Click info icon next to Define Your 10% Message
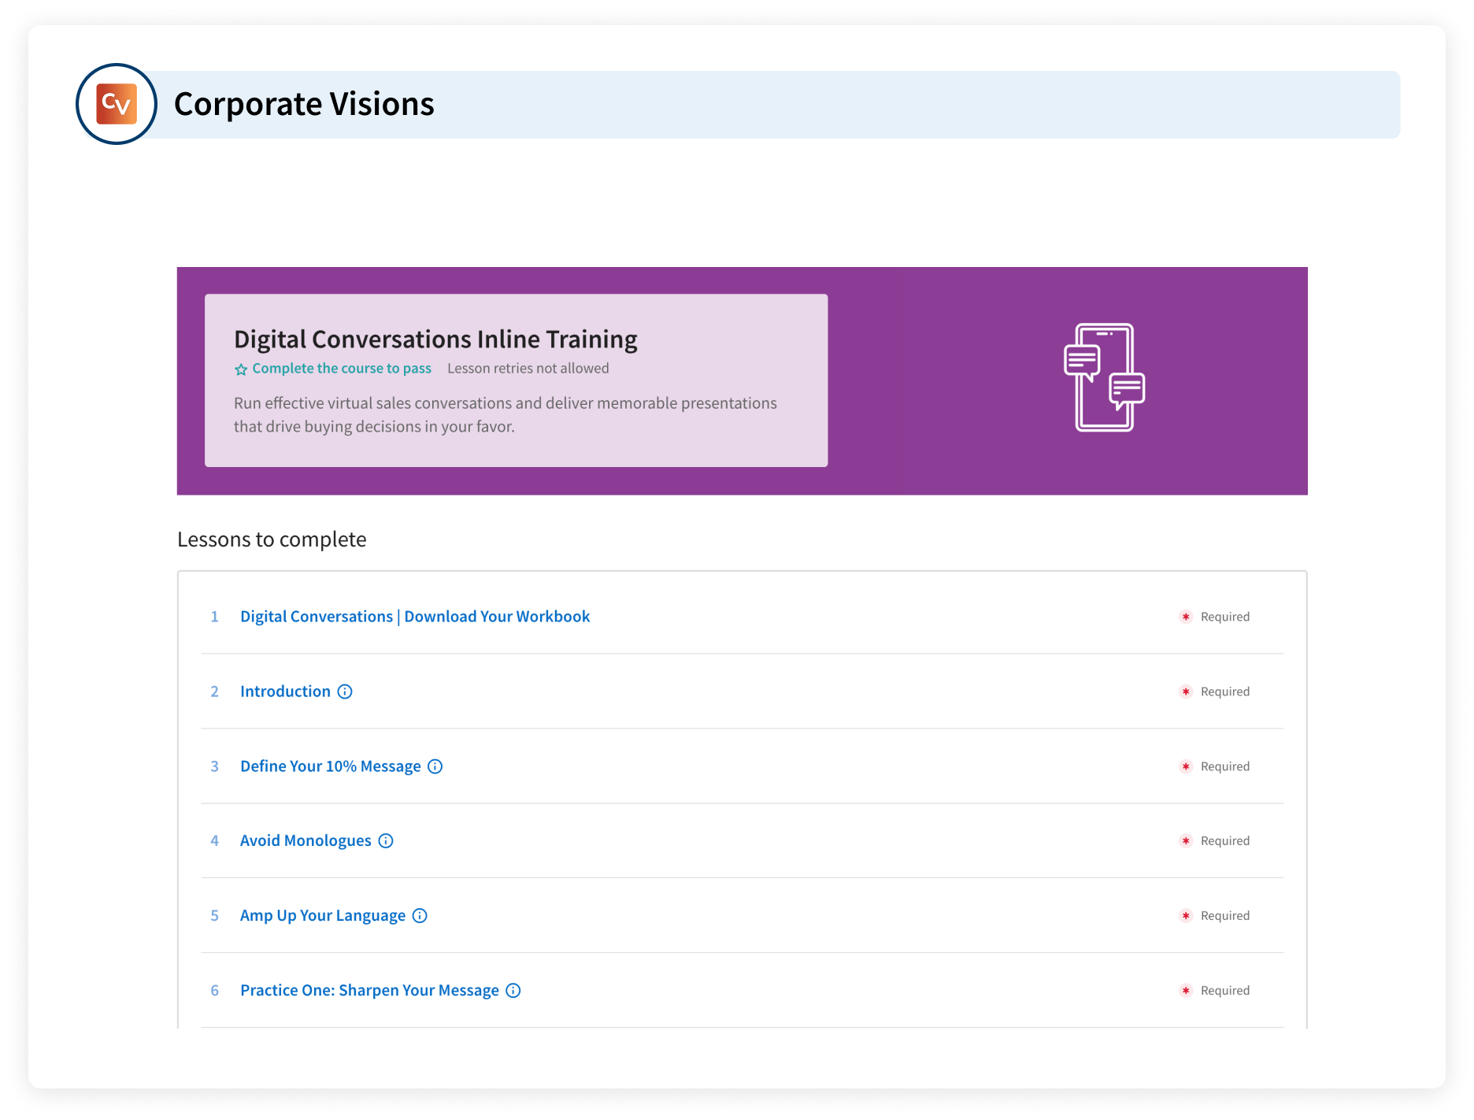 [x=435, y=766]
